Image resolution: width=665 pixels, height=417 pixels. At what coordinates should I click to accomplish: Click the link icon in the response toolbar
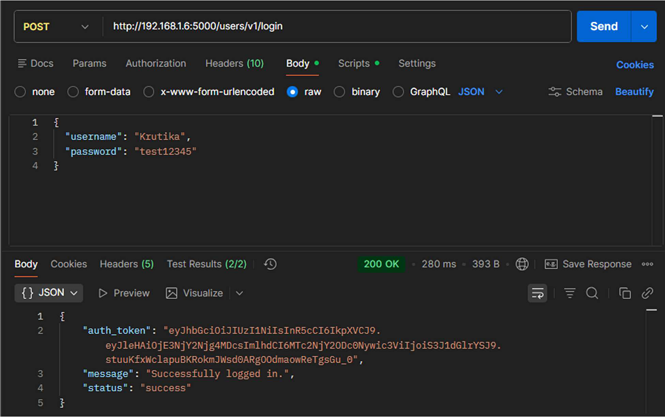click(x=647, y=294)
